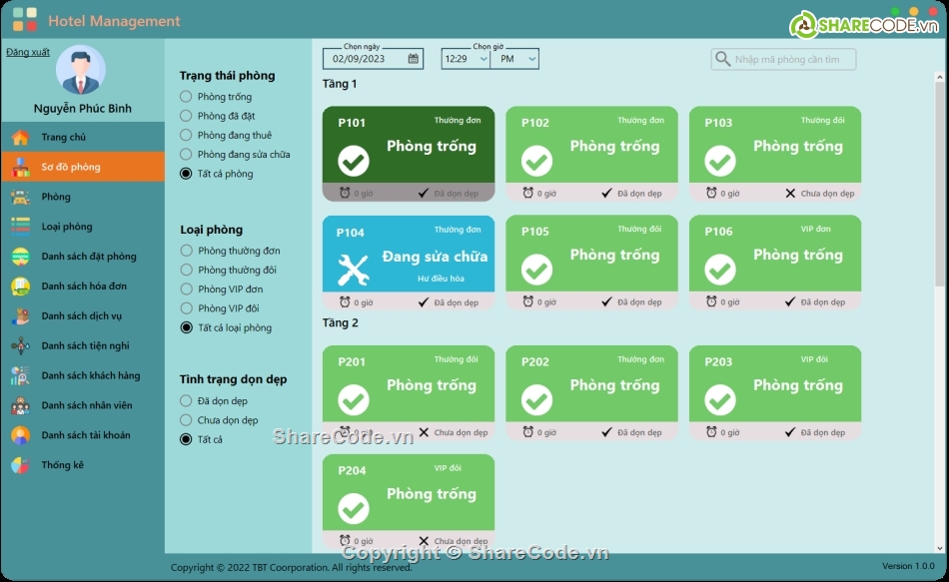Open room card P203
Viewport: 949px width, 582px height.
click(x=775, y=384)
